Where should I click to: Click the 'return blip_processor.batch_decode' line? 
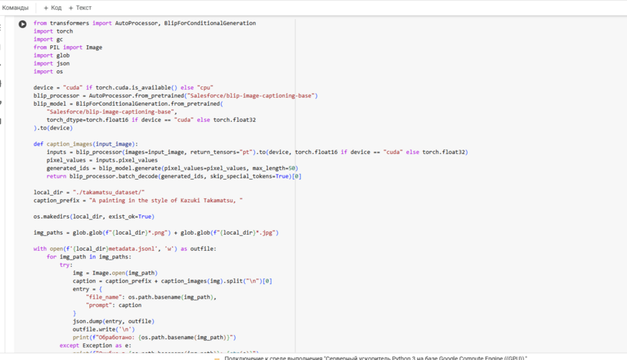point(174,176)
